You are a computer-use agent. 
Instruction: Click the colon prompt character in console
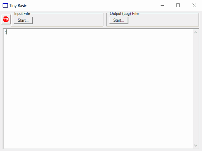click(x=5, y=32)
